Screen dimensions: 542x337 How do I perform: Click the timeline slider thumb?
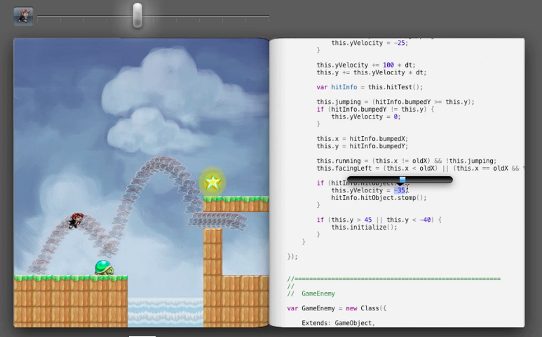coord(137,15)
